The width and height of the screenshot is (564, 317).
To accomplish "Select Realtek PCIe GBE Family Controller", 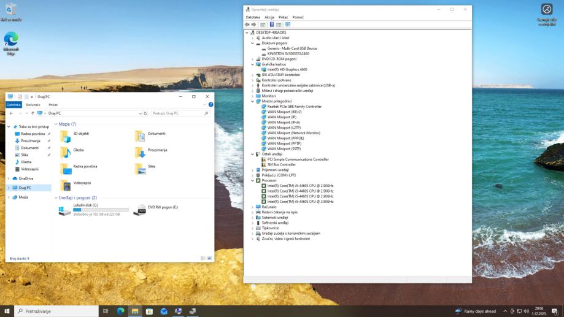I will click(x=294, y=107).
